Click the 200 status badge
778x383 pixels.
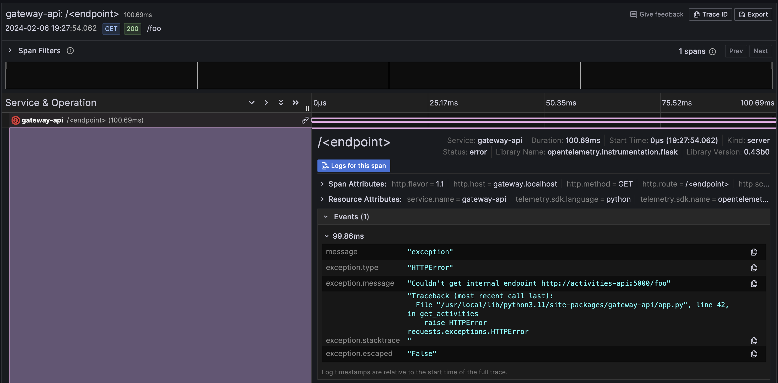pos(132,29)
